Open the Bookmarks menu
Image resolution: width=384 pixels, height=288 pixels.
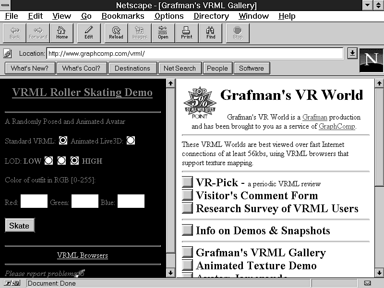pyautogui.click(x=123, y=16)
